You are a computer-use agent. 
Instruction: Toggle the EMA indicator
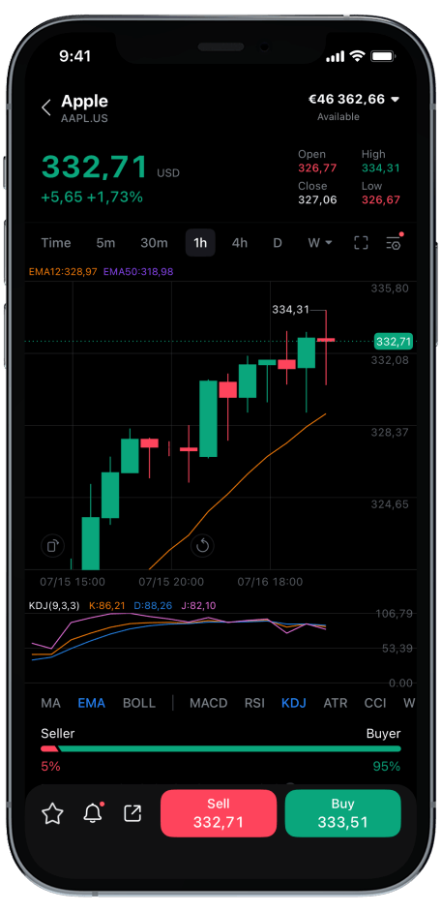click(x=91, y=703)
